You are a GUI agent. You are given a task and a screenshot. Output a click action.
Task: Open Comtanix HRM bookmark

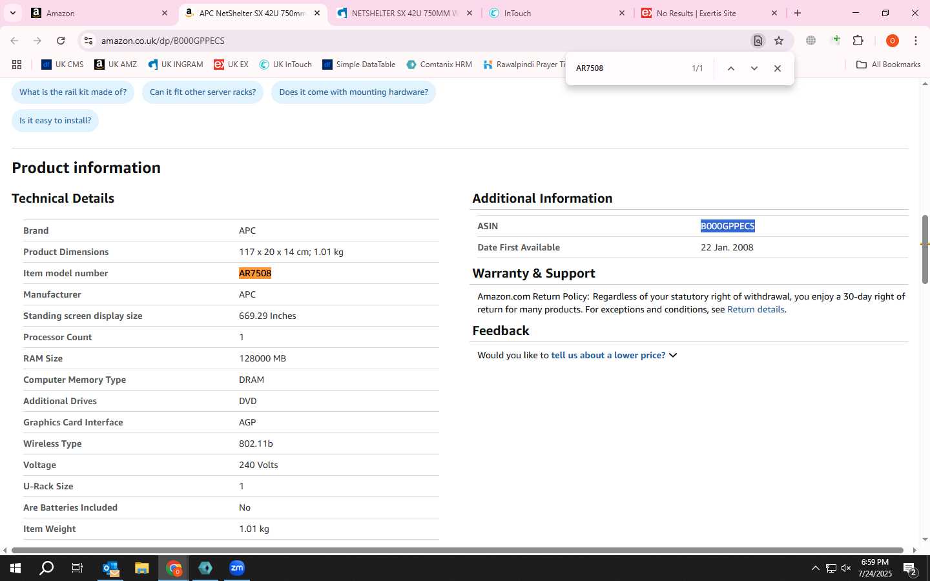point(439,65)
